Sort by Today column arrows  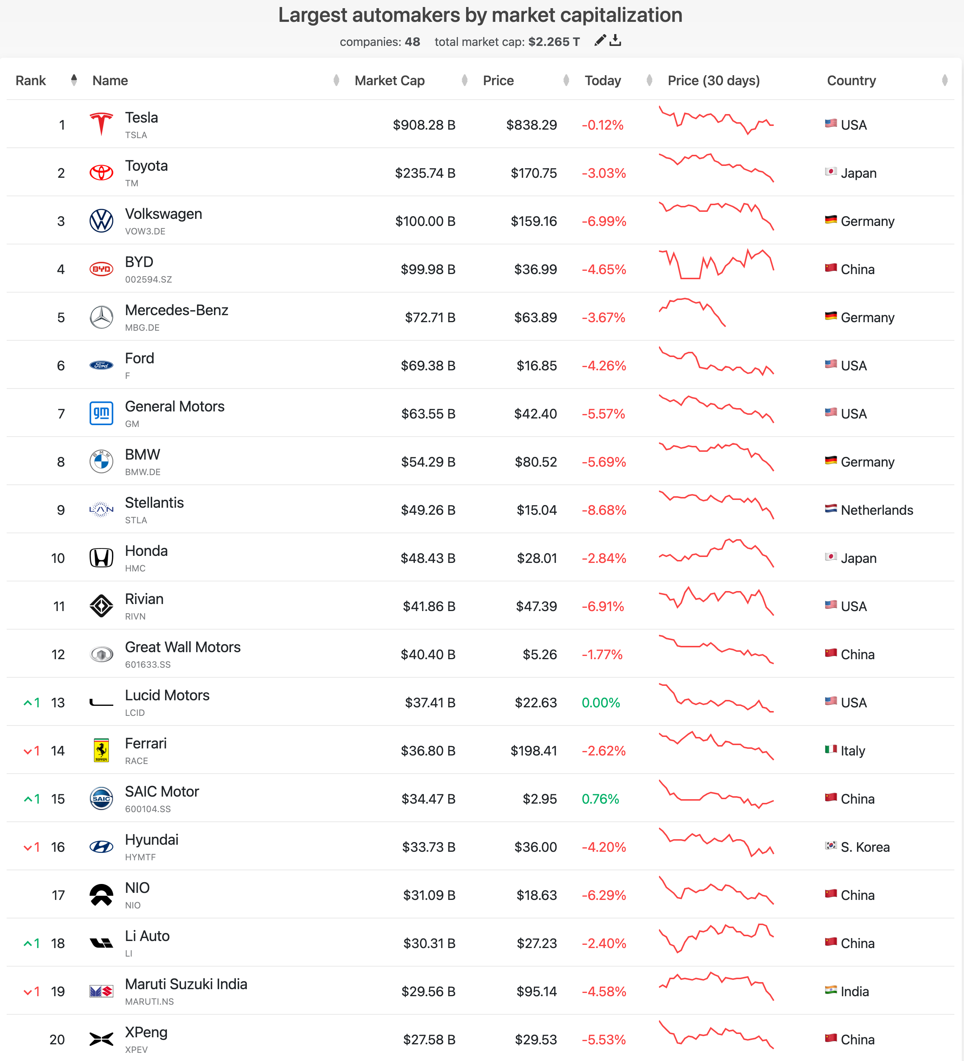649,80
